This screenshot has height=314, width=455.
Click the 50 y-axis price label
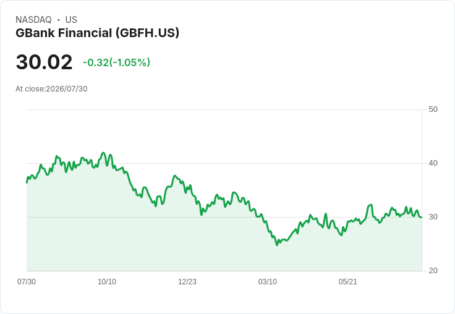click(x=433, y=109)
